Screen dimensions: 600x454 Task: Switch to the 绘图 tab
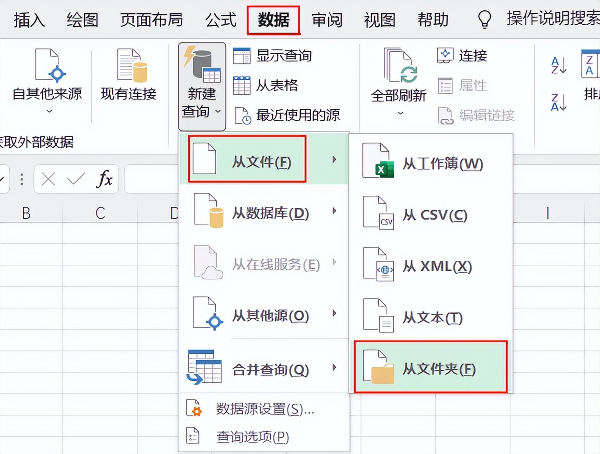(82, 20)
